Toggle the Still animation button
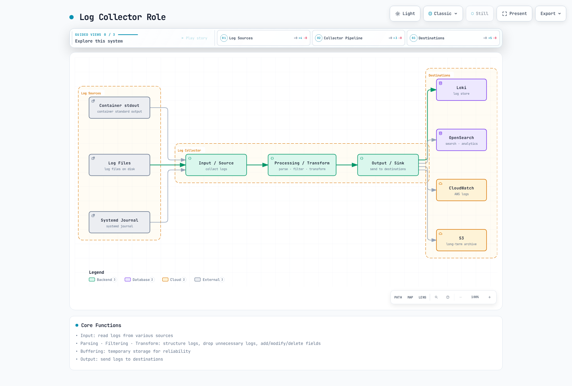Viewport: 572px width, 386px height. (479, 14)
